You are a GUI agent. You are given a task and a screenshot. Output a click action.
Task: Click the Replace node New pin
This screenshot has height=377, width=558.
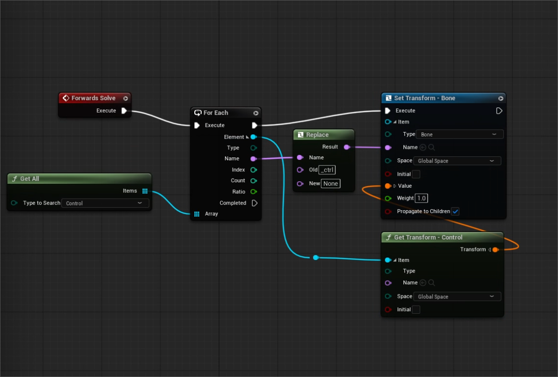[300, 184]
